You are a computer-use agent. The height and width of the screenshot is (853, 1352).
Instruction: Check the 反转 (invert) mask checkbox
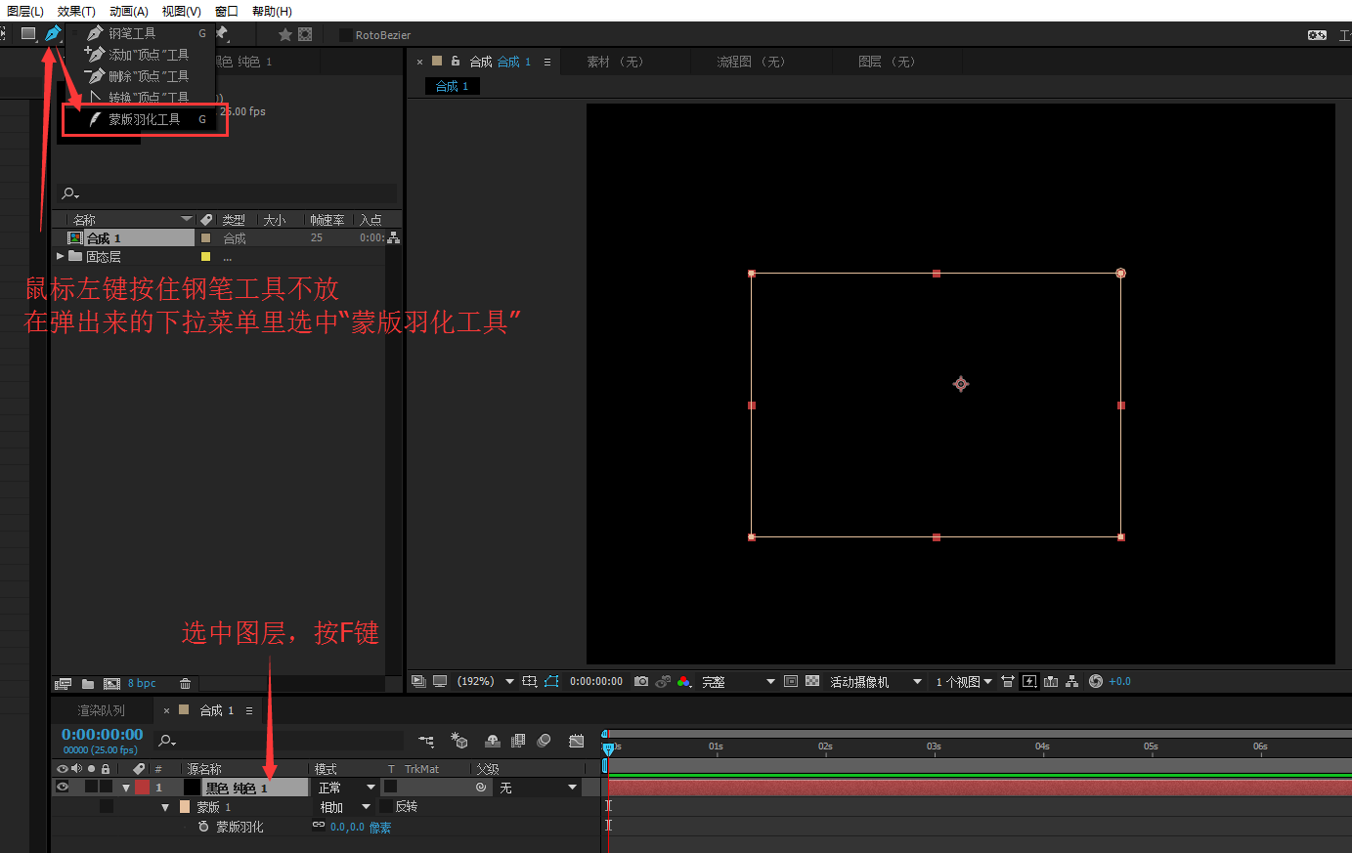pyautogui.click(x=386, y=807)
